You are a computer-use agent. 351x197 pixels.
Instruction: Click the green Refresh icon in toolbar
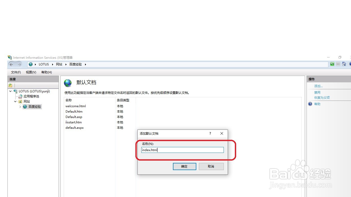332,64
